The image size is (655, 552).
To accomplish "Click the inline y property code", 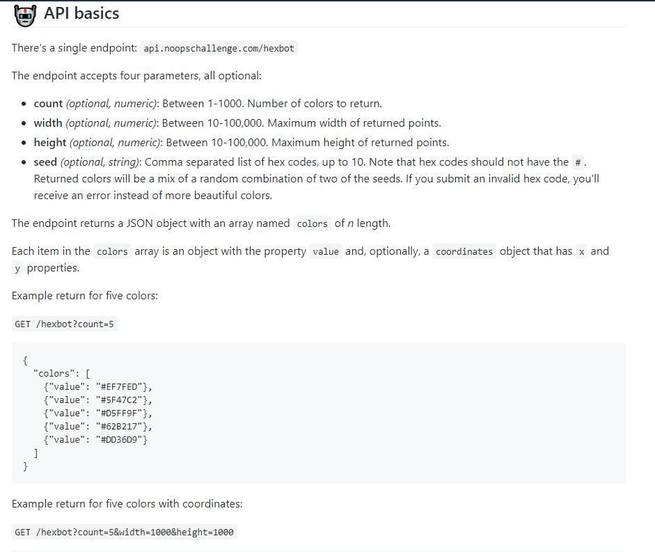I will 17,268.
